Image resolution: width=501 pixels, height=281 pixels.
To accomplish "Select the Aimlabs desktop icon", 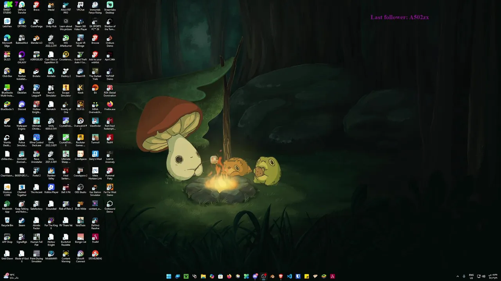I will point(51,73).
